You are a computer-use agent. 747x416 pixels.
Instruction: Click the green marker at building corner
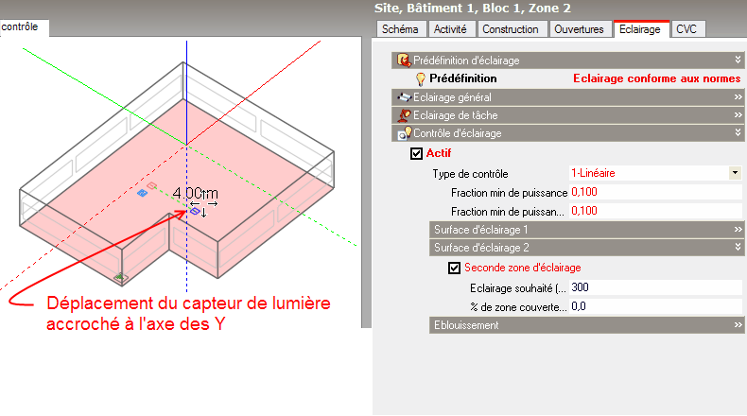tap(119, 277)
